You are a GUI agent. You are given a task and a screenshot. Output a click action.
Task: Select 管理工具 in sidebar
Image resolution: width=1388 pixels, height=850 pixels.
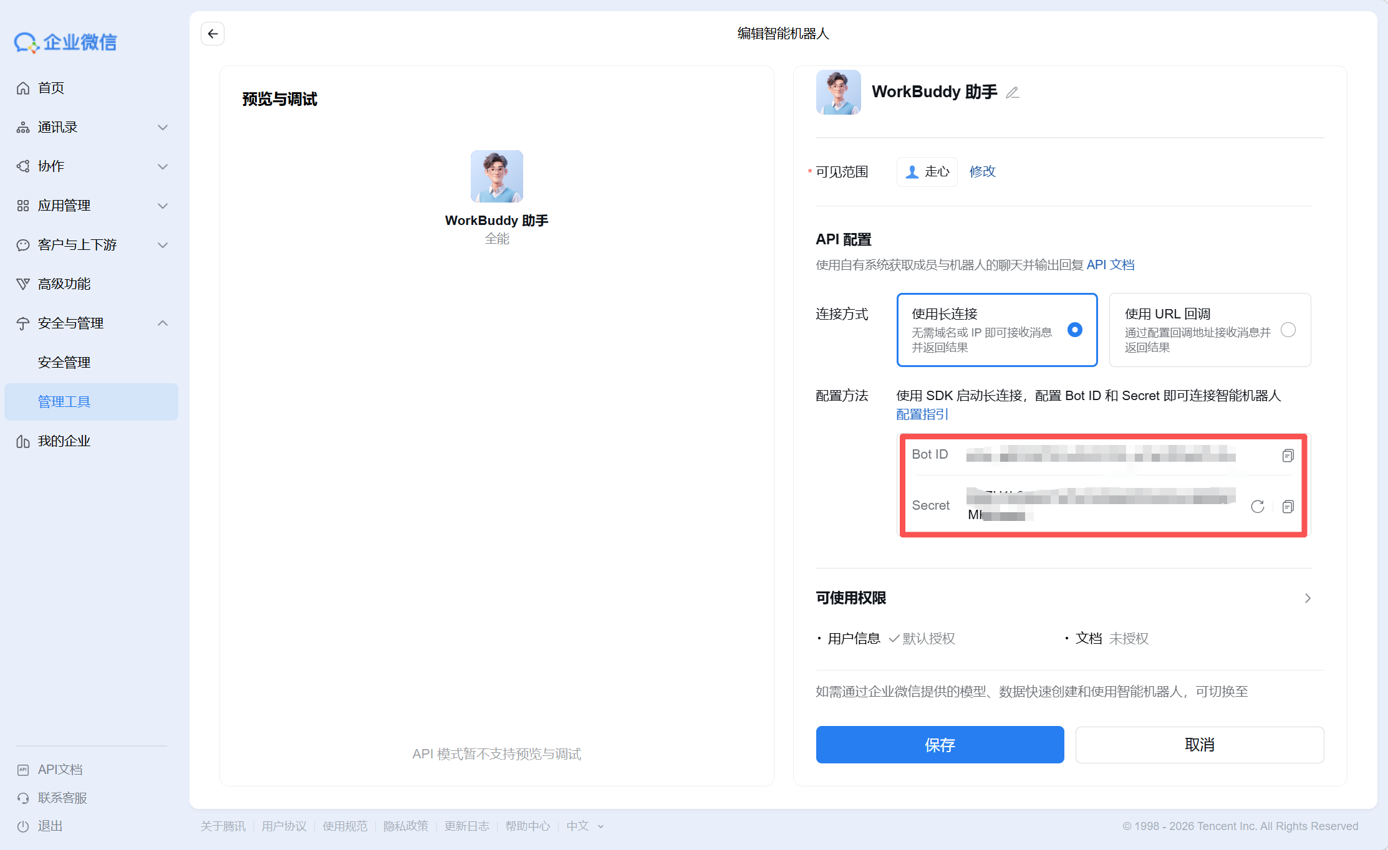coord(64,402)
